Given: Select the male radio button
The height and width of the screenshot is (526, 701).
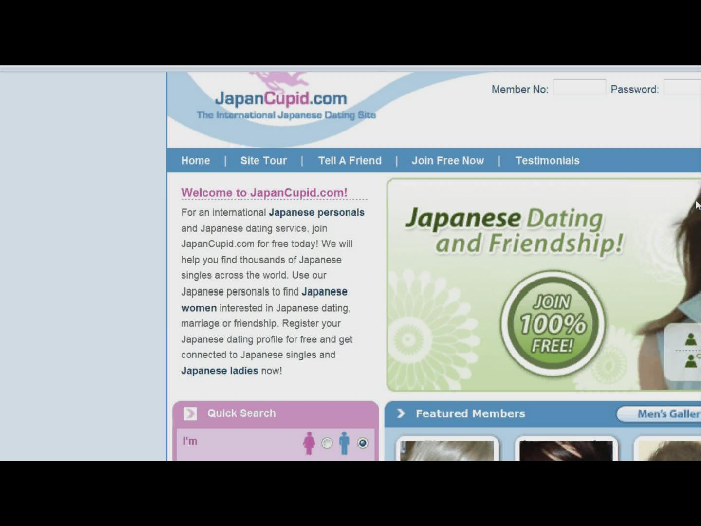Looking at the screenshot, I should (x=363, y=443).
